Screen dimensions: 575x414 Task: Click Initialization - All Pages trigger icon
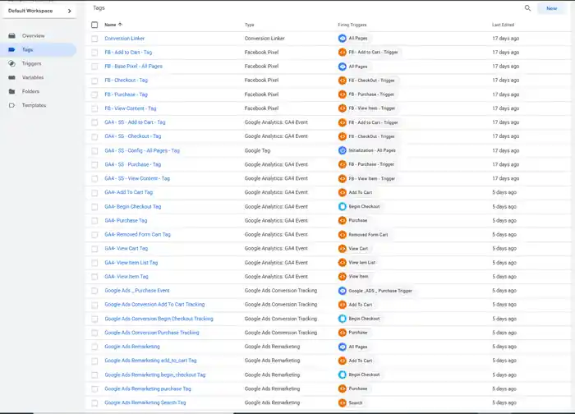[x=343, y=150]
